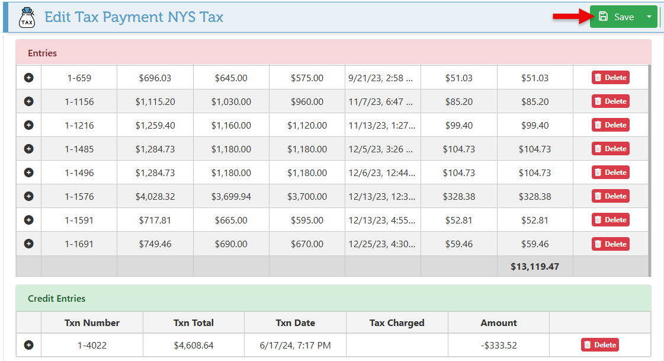Image resolution: width=664 pixels, height=361 pixels.
Task: Delete entry with $85.20 tax
Action: point(610,101)
